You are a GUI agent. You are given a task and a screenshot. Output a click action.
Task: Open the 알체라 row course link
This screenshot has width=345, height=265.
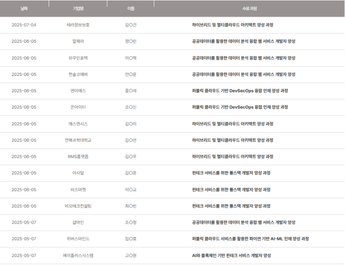coord(243,41)
